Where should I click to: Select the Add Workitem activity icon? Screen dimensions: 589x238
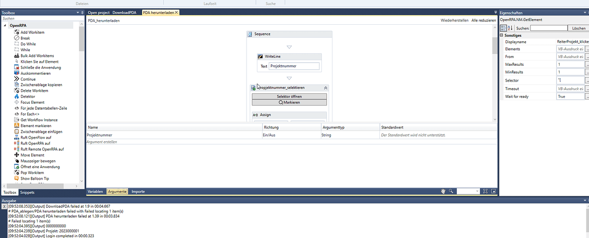[x=17, y=32]
